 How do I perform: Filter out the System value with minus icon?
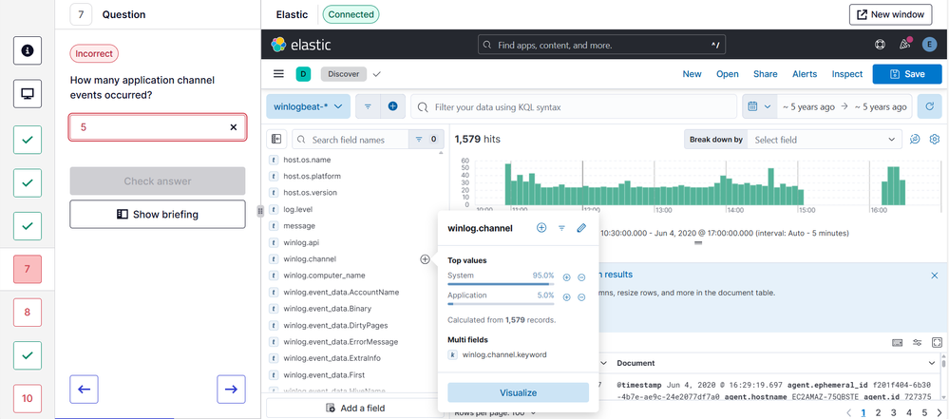[x=581, y=277]
